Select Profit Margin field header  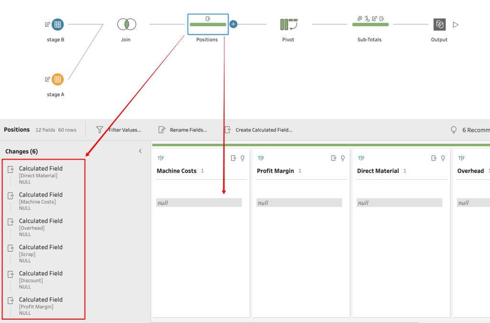tap(275, 171)
